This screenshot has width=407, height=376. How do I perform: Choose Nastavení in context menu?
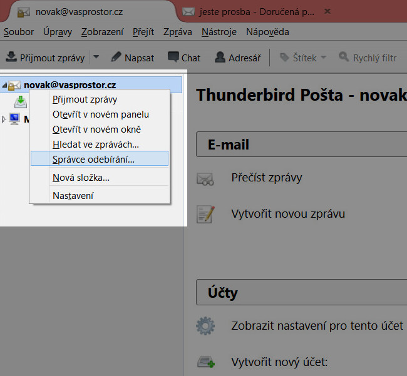pos(100,196)
